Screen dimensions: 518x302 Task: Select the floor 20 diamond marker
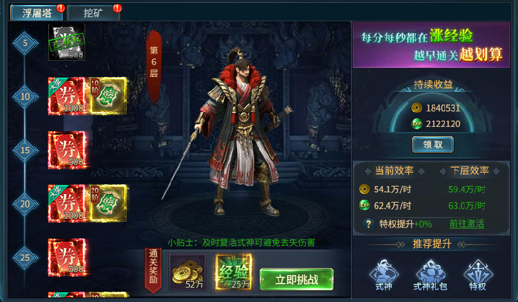25,204
